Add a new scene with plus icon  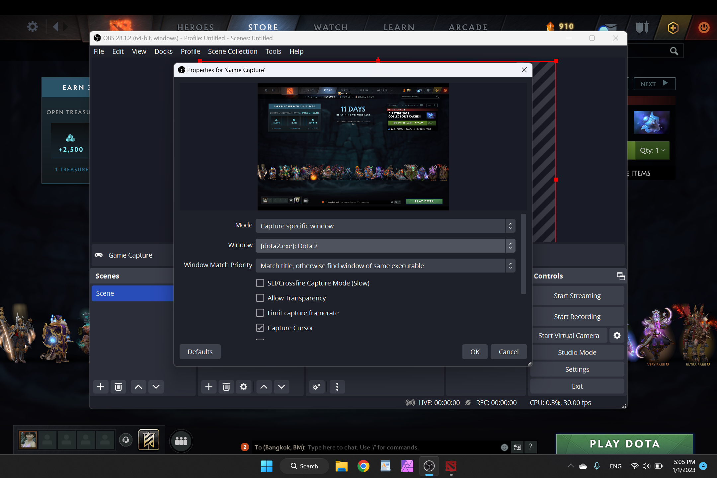101,387
